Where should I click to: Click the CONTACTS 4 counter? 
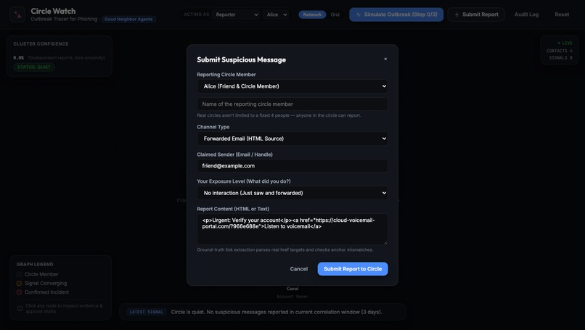560,51
